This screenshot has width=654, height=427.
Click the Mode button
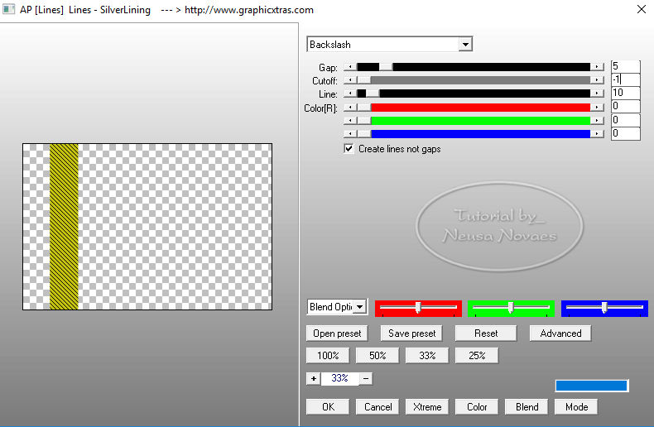click(576, 406)
